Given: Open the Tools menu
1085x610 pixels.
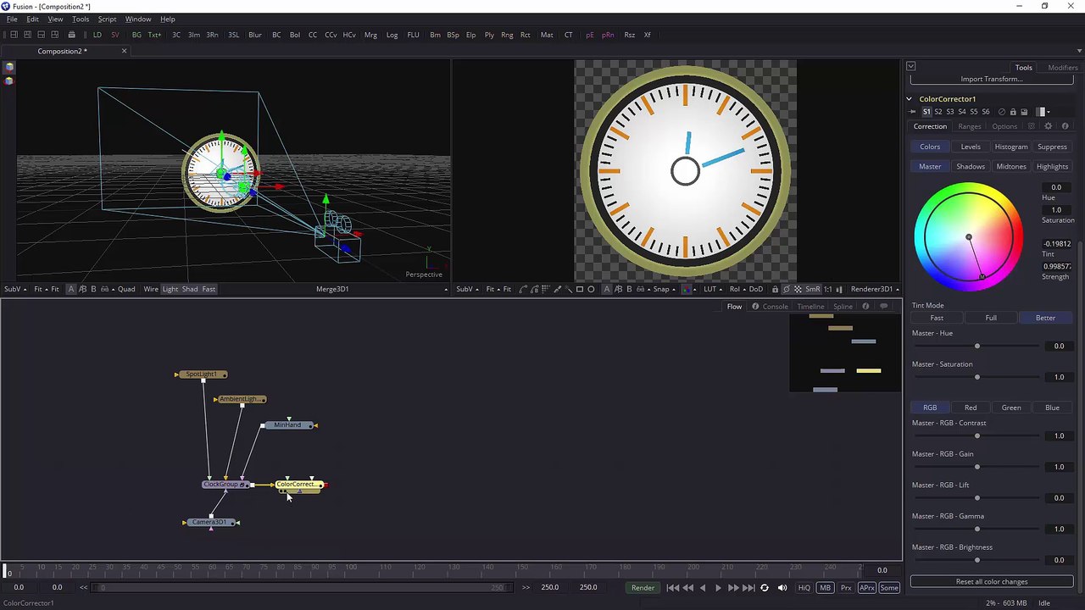Looking at the screenshot, I should [x=81, y=19].
